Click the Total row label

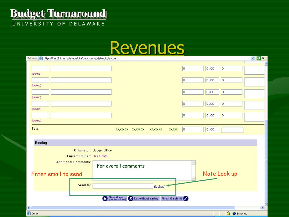click(x=35, y=129)
